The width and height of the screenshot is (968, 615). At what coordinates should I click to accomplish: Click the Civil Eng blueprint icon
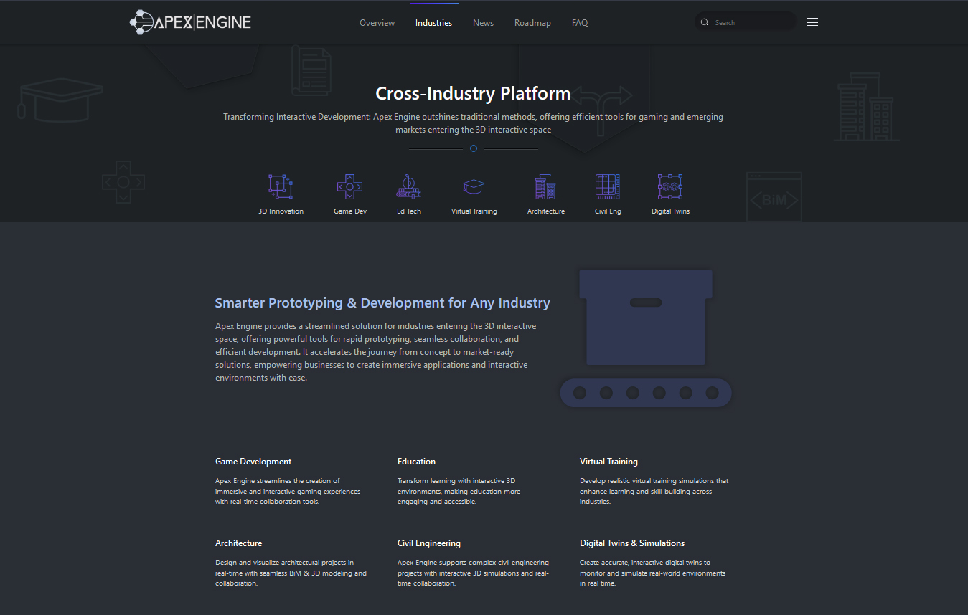pyautogui.click(x=607, y=187)
